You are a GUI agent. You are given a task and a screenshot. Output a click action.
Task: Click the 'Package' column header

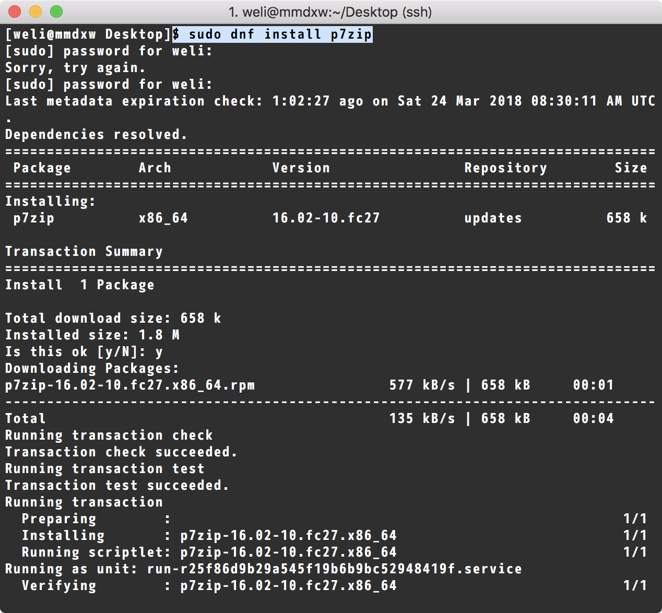click(x=42, y=168)
